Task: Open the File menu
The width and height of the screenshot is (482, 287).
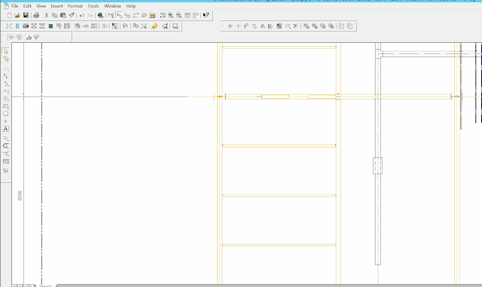Action: point(14,6)
